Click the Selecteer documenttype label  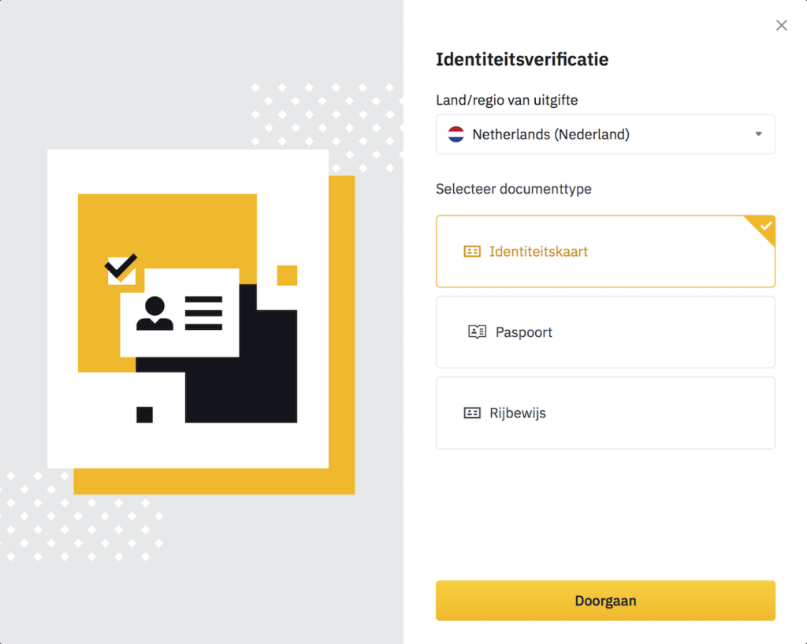click(x=514, y=189)
